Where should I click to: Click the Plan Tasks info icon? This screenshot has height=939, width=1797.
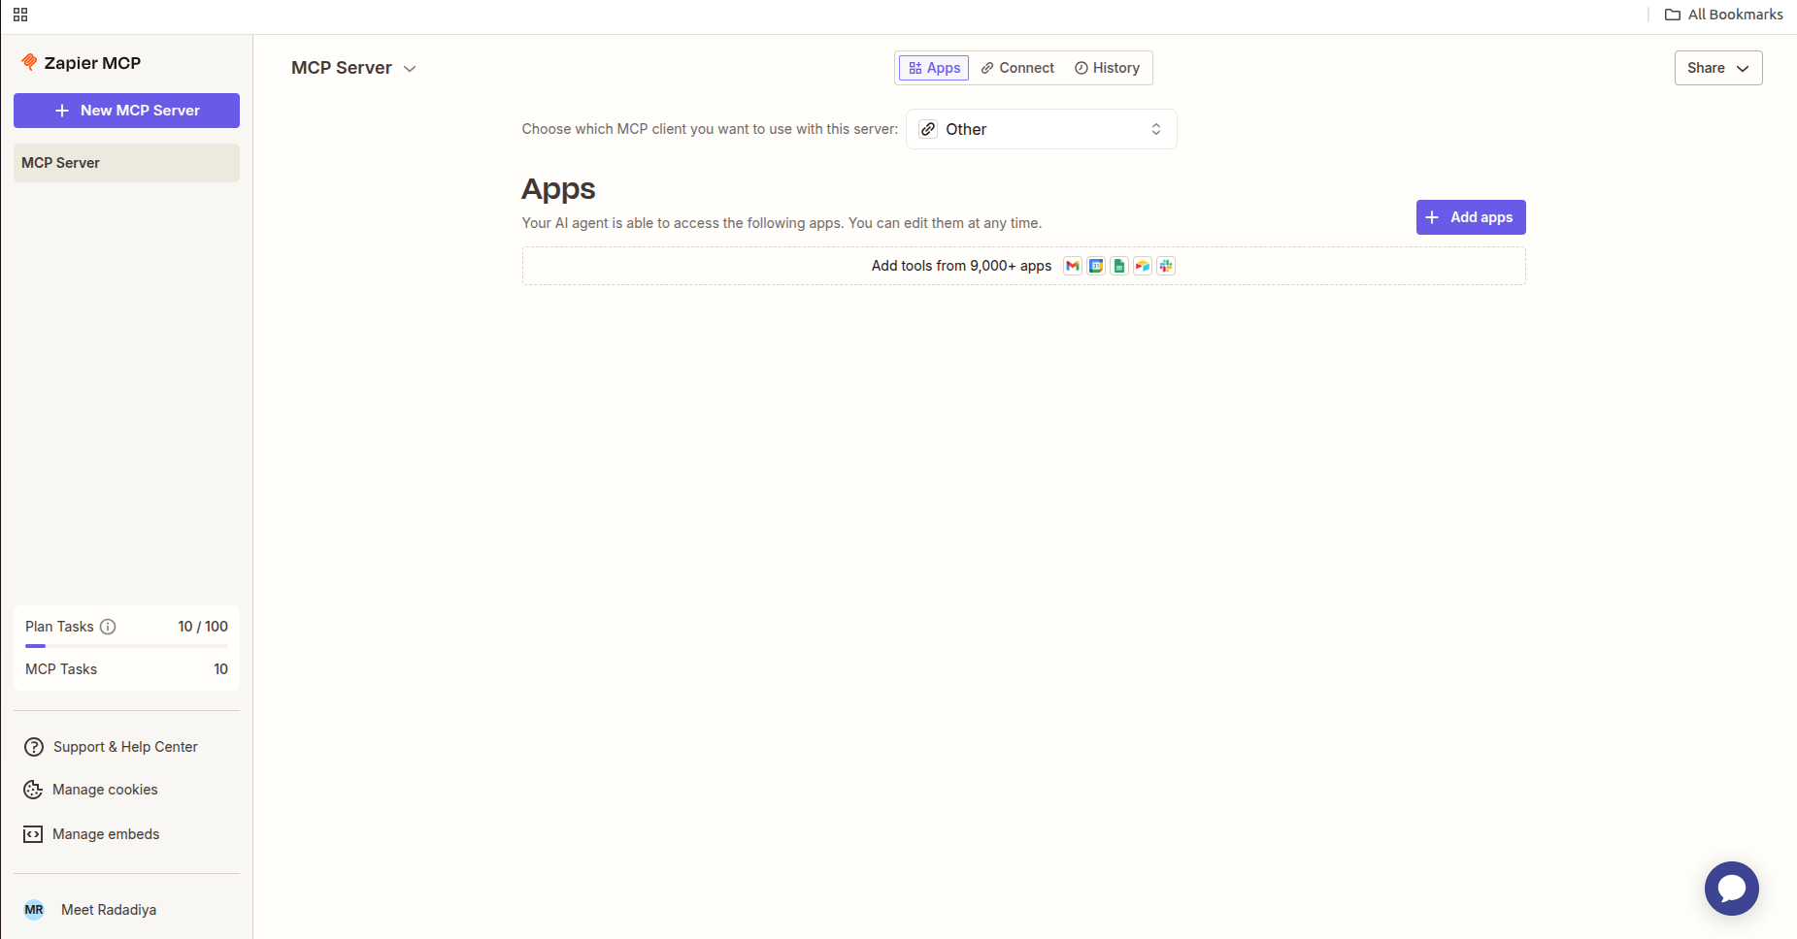108,627
